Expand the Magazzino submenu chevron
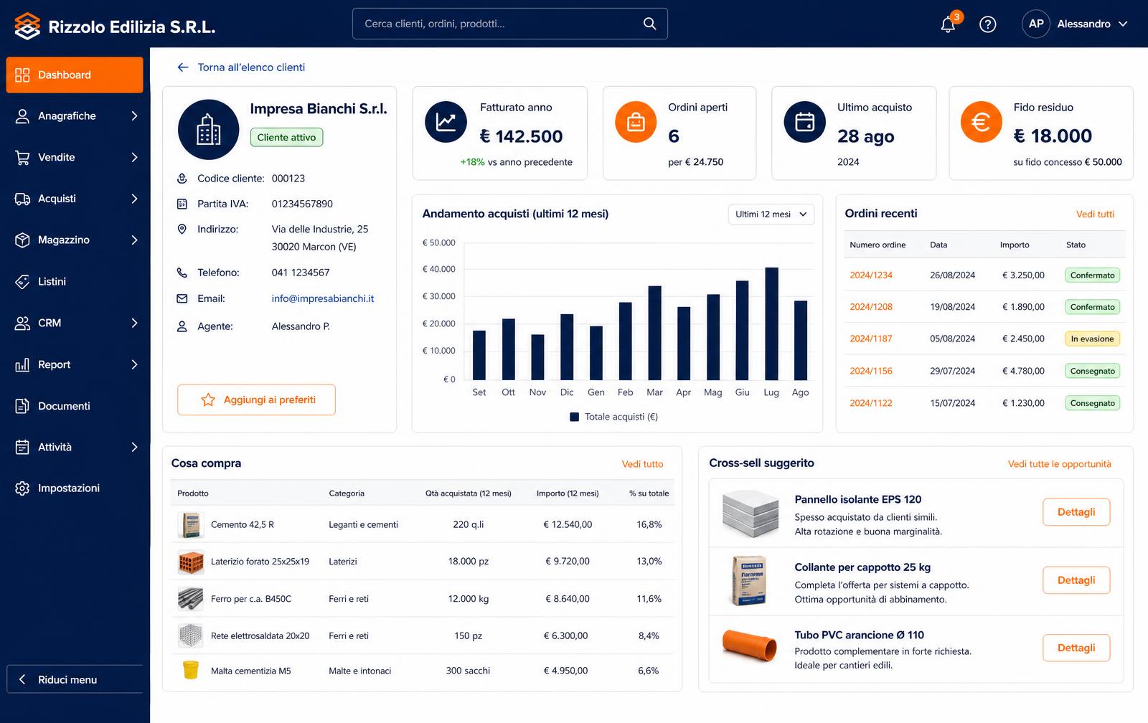Screen dimensions: 1148x723 (x=134, y=240)
